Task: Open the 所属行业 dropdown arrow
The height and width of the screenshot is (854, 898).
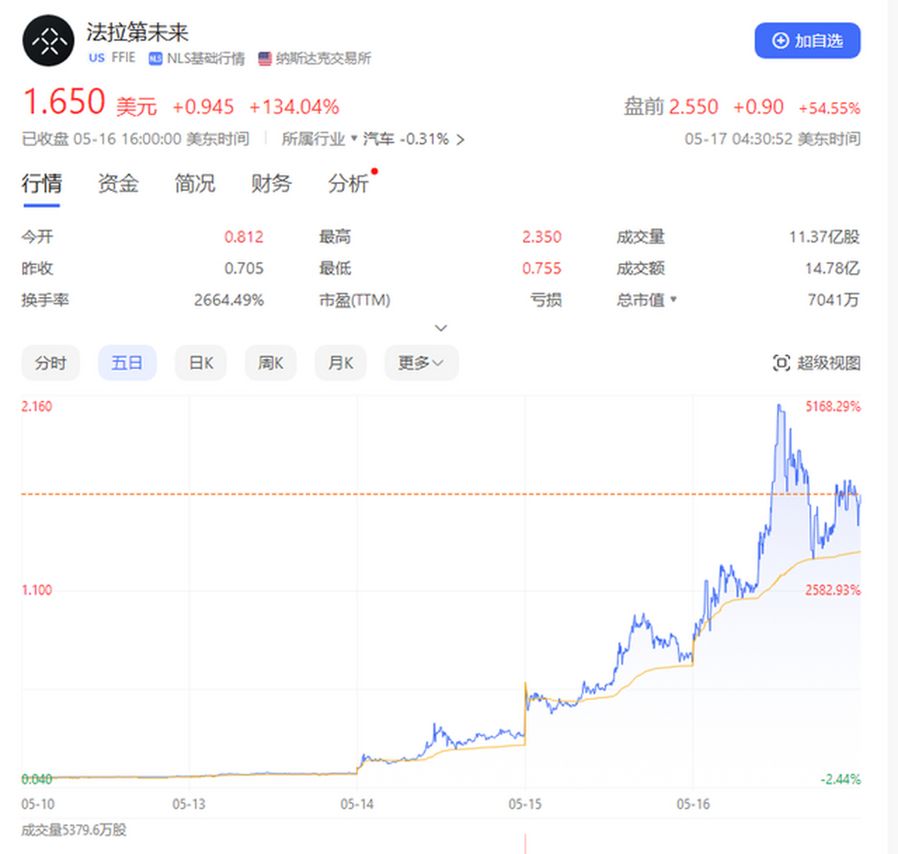Action: (x=354, y=138)
